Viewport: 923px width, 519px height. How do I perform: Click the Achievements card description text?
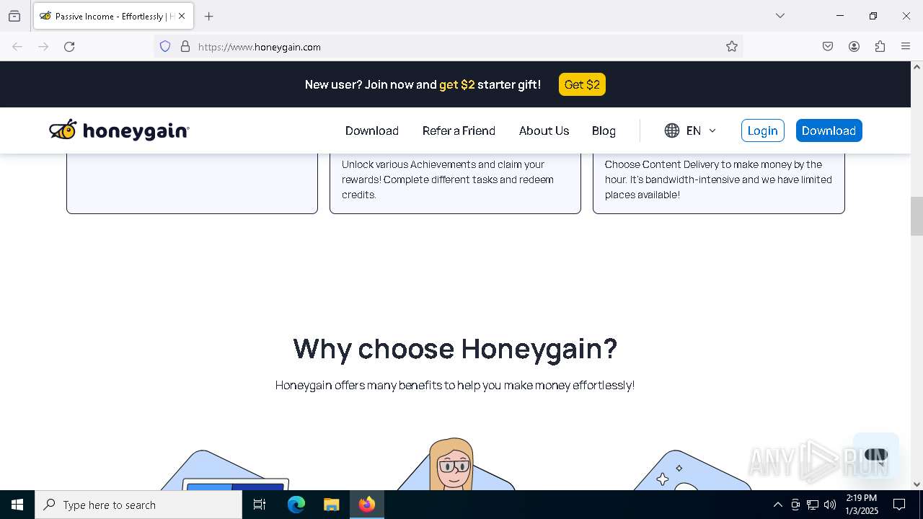[448, 179]
